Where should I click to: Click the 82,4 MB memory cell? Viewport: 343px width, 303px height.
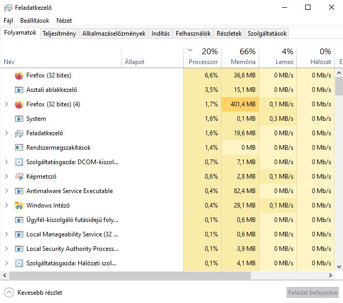coord(240,191)
